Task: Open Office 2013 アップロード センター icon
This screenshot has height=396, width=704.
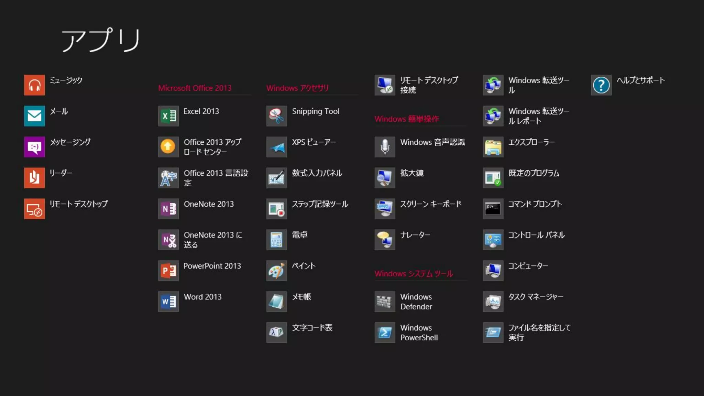Action: click(168, 147)
